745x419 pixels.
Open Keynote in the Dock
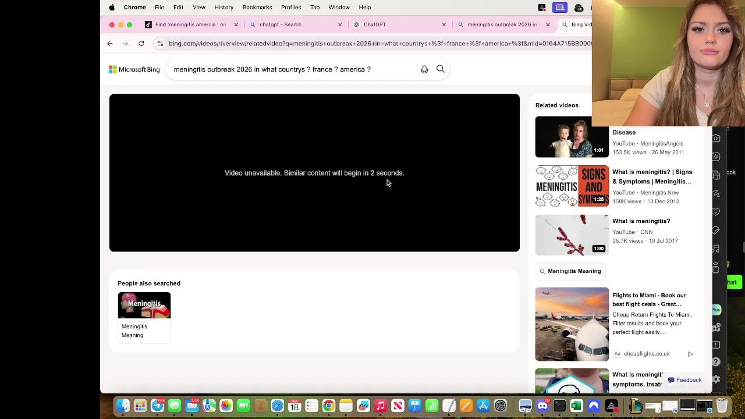point(415,406)
